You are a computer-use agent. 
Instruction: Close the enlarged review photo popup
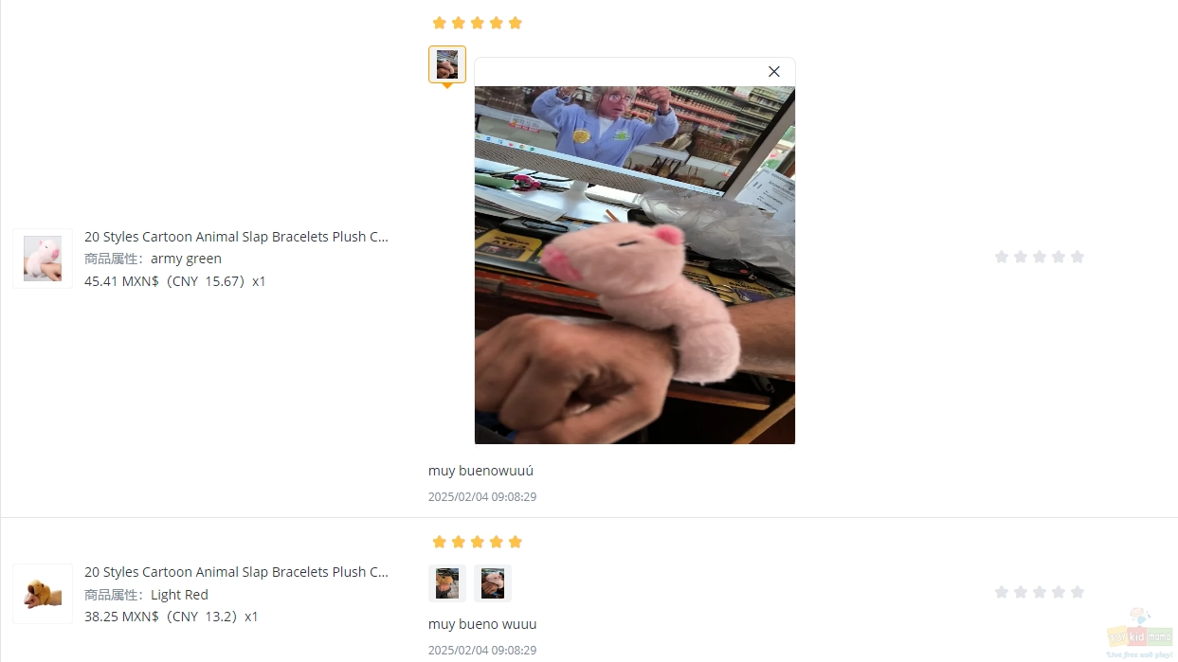(773, 72)
